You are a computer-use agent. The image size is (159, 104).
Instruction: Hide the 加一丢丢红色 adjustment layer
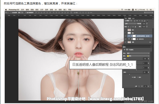click(125, 39)
